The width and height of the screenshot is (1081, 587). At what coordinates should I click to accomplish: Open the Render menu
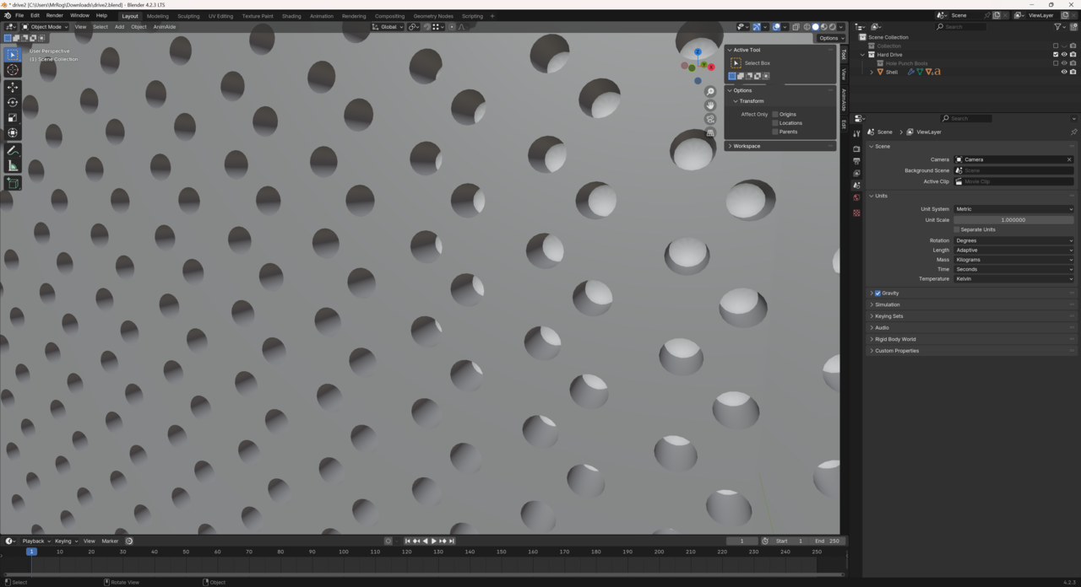coord(54,15)
